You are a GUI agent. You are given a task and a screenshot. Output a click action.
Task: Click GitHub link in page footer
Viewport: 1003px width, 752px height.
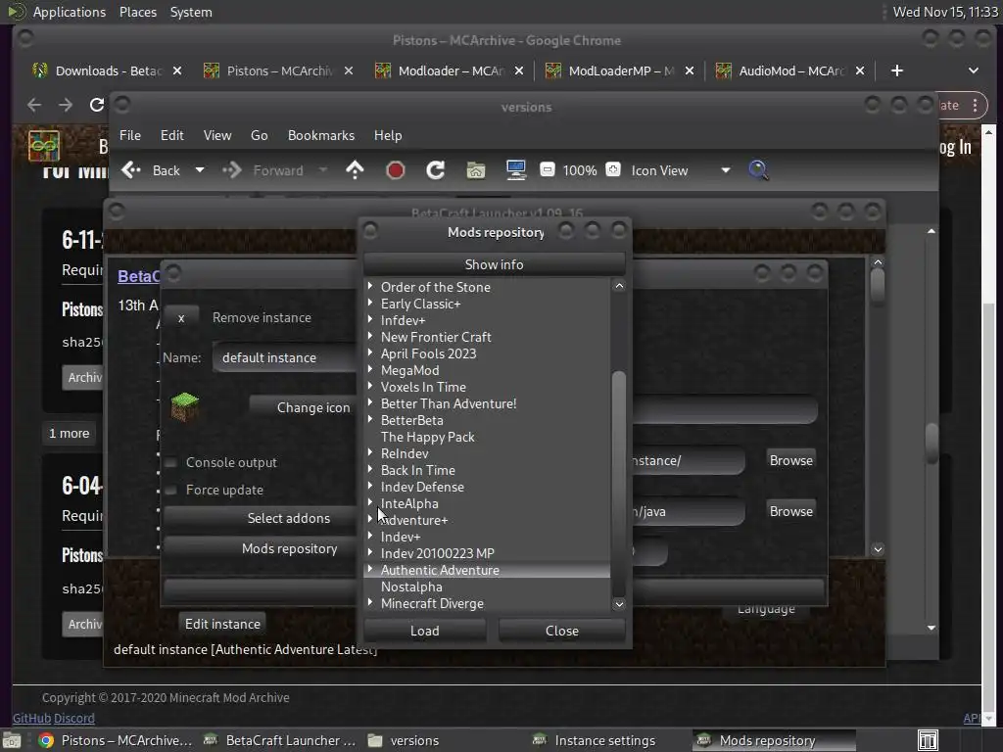pos(31,718)
